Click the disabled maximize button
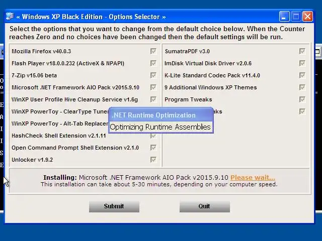322x241 pixels. [296, 17]
